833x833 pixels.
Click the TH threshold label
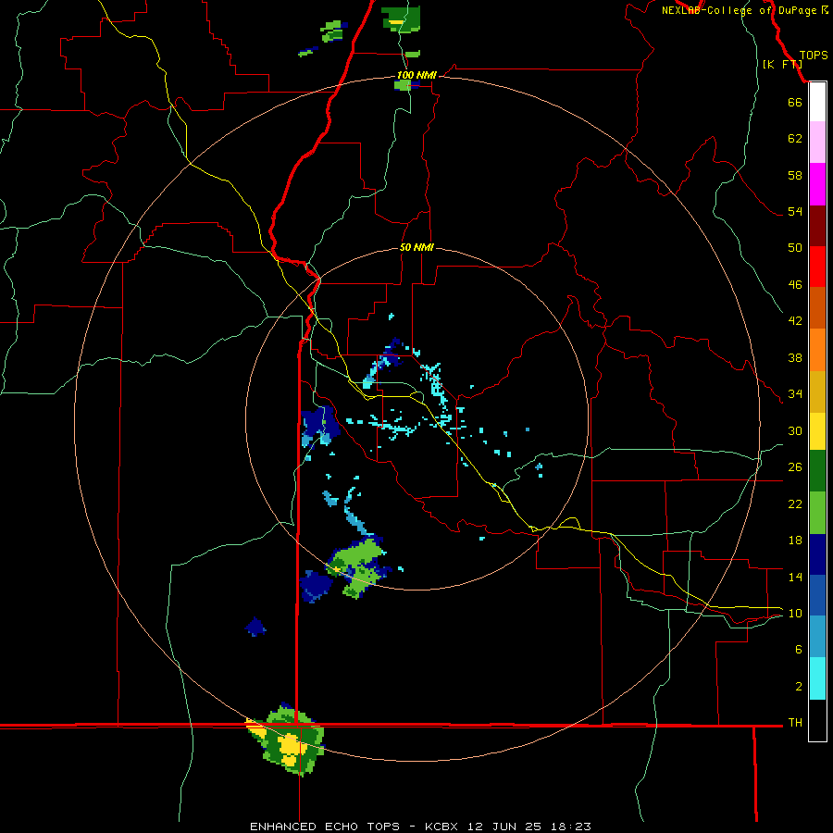pyautogui.click(x=795, y=722)
